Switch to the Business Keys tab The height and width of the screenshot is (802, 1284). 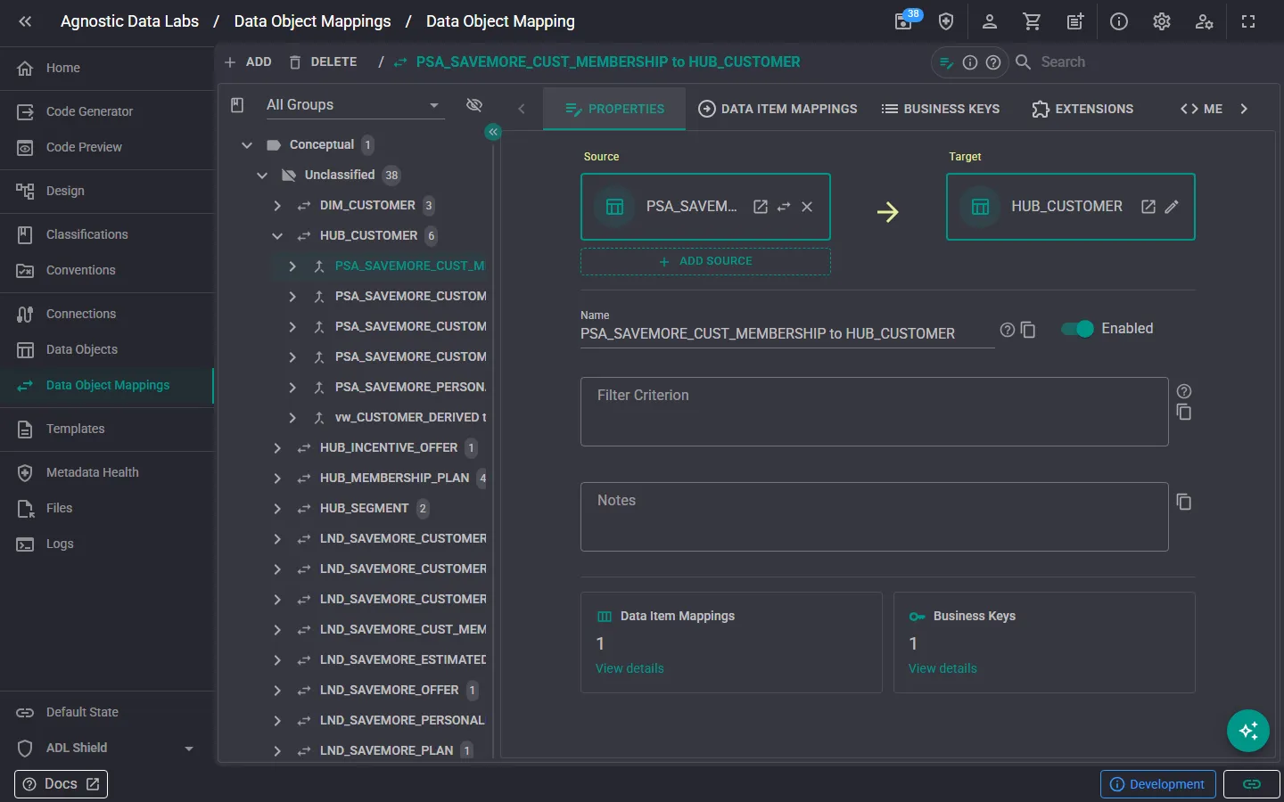coord(940,109)
